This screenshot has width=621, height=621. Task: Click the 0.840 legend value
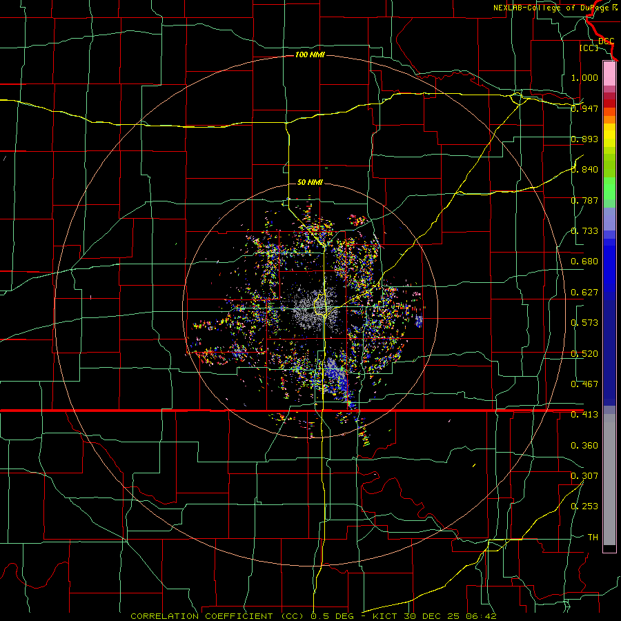click(x=584, y=170)
